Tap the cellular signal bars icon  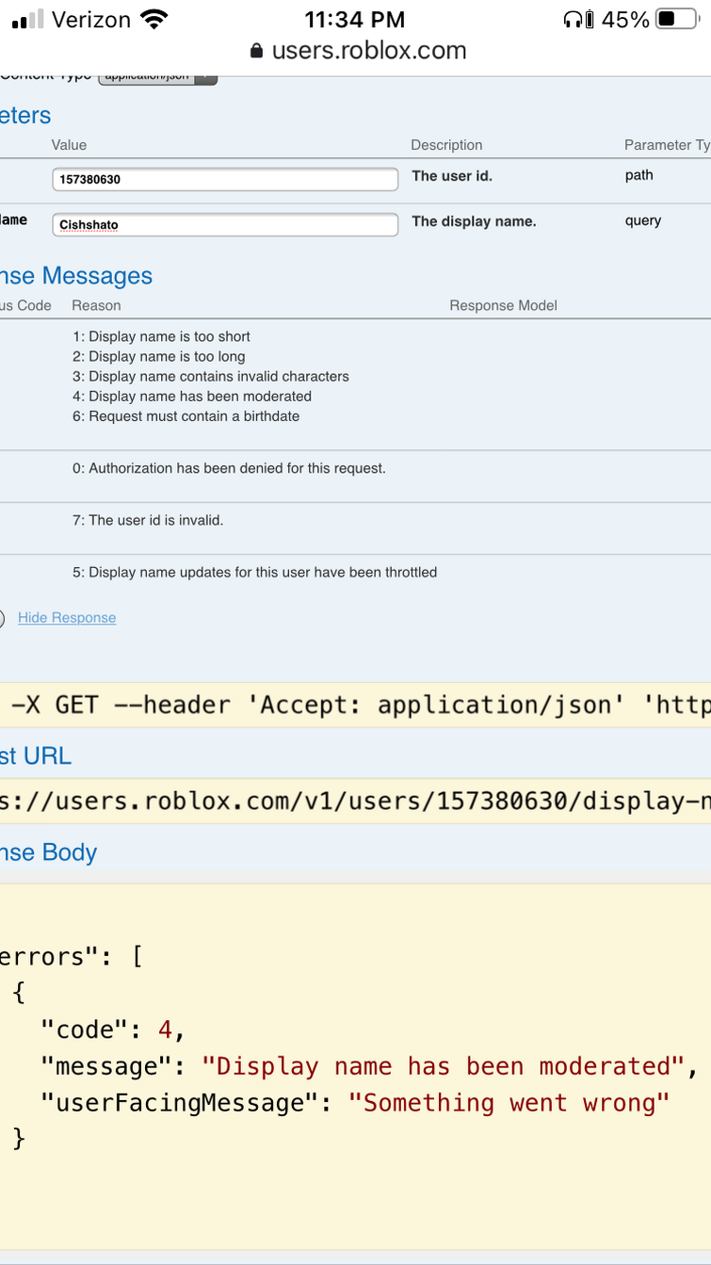[28, 20]
